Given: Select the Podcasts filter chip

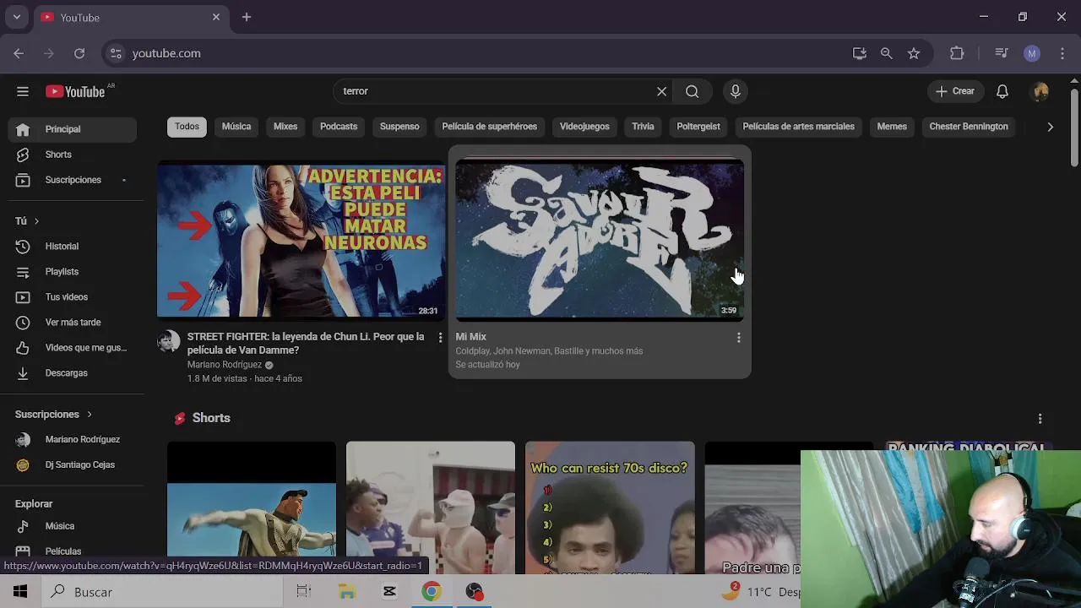Looking at the screenshot, I should pos(339,127).
